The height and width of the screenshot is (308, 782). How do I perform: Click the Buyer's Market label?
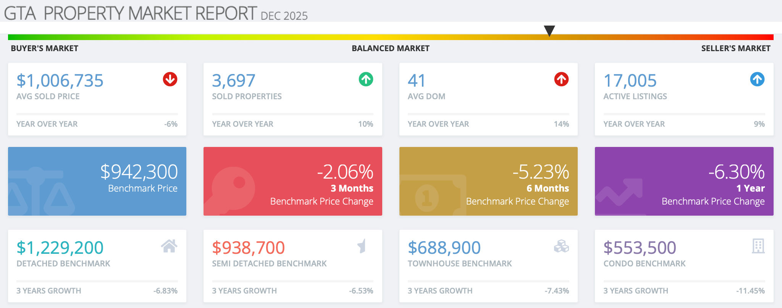tap(44, 48)
